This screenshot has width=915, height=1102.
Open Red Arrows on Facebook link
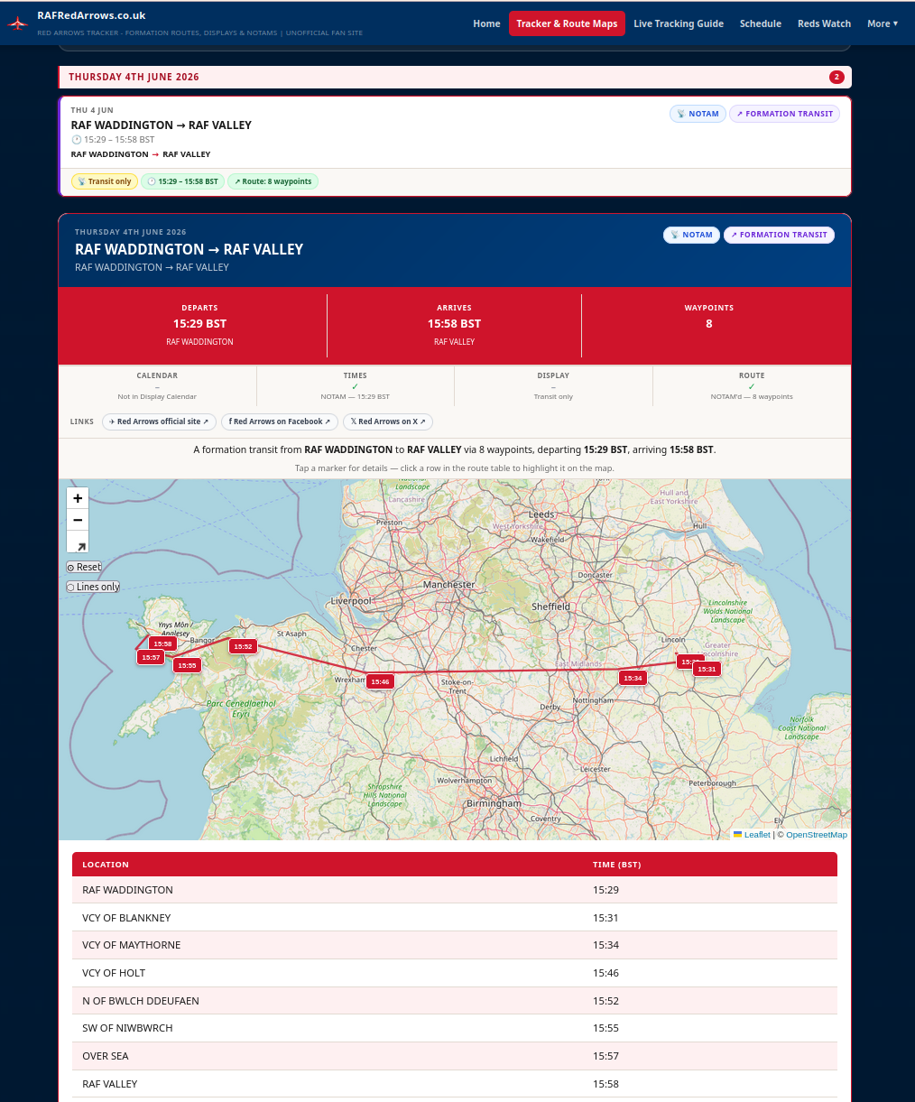point(280,421)
